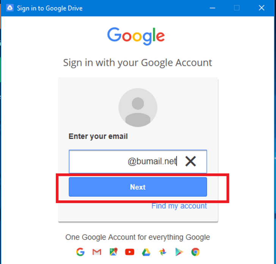Click the Google Drive triangle icon in the bottom row

pyautogui.click(x=146, y=252)
